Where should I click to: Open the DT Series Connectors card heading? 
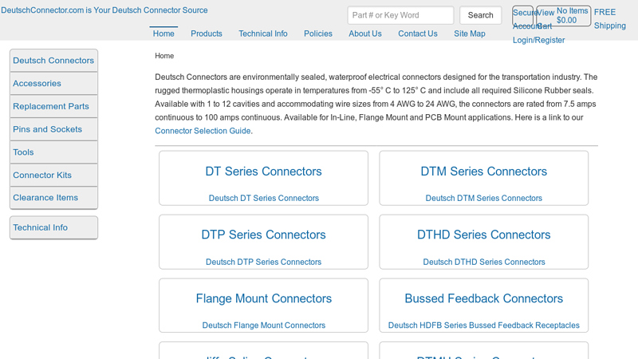[264, 172]
